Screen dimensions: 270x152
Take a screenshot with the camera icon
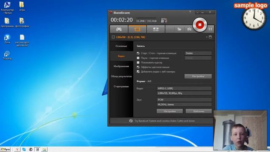189,29
